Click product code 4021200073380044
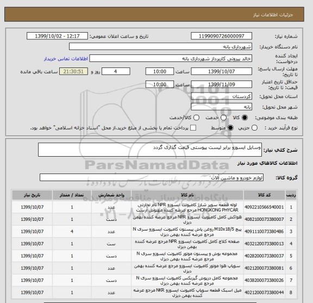 click(264, 293)
